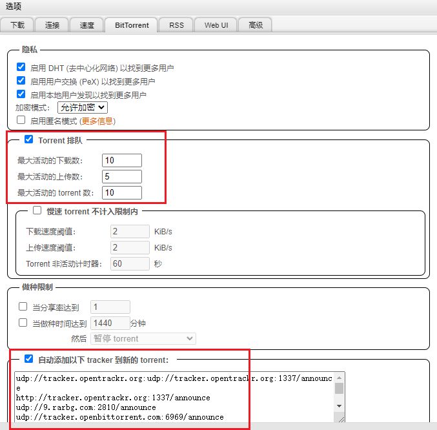The image size is (437, 430).
Task: Toggle the Torrent 排队 checkbox
Action: tap(28, 139)
